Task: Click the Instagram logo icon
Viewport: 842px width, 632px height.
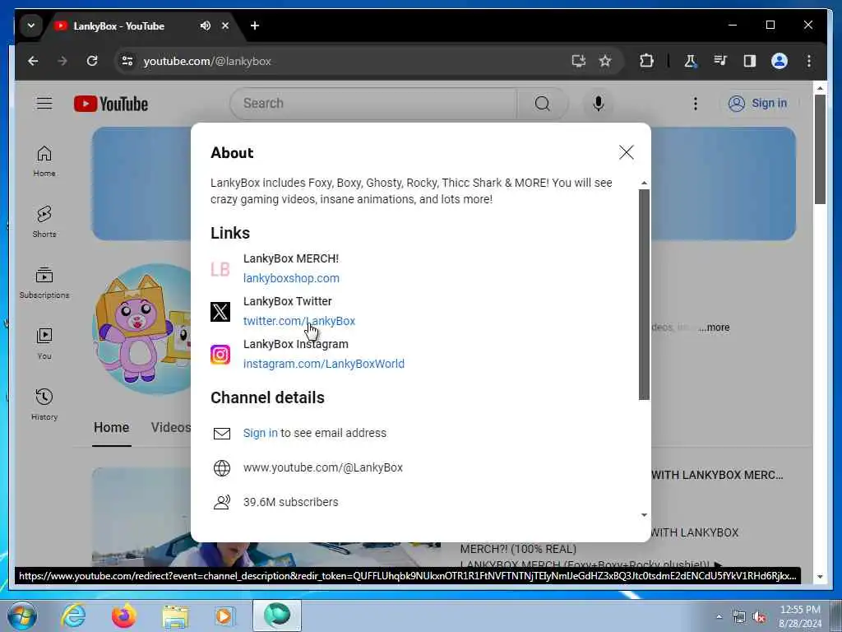Action: coord(220,355)
